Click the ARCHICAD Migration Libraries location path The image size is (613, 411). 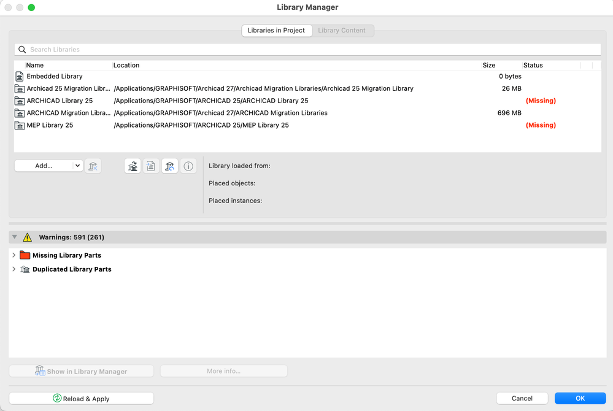pyautogui.click(x=220, y=113)
